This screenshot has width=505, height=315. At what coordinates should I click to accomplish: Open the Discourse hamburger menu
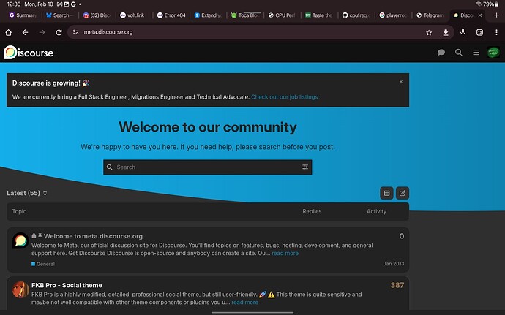[x=476, y=52]
